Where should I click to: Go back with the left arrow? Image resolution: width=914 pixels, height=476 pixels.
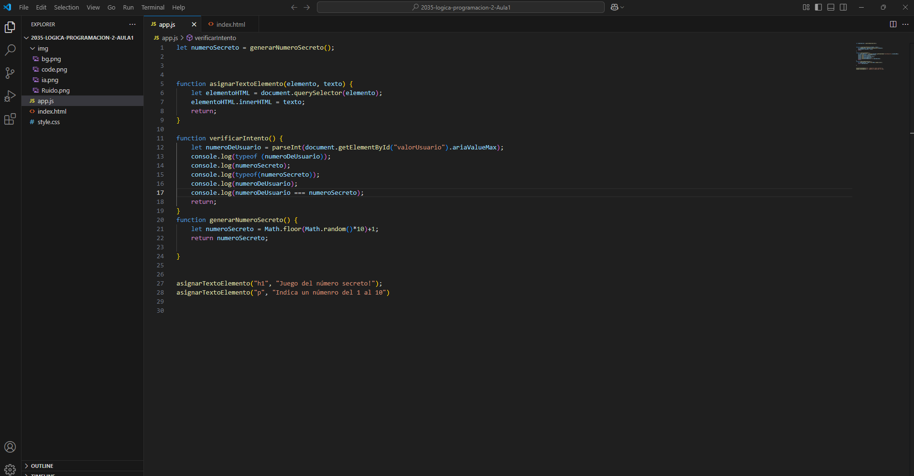pos(294,7)
